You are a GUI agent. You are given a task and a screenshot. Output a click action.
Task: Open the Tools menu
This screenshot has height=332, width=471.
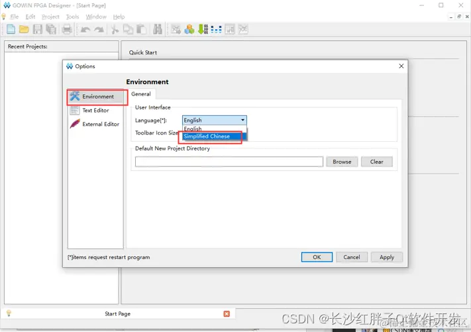(72, 17)
